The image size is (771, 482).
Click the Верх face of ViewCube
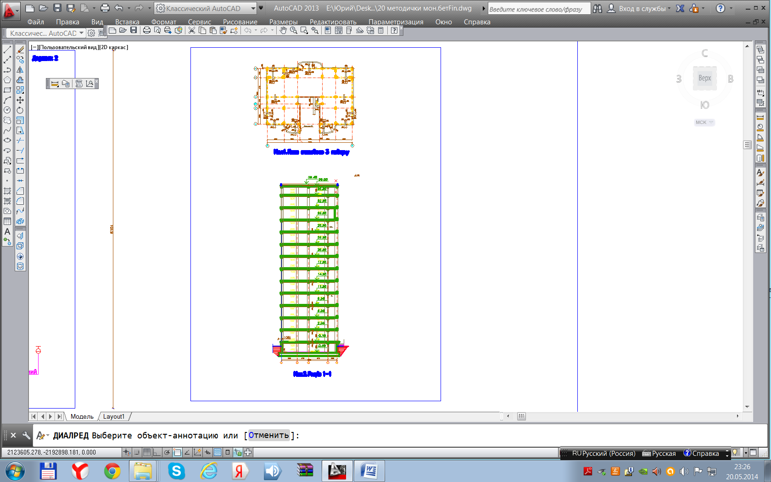coord(704,78)
